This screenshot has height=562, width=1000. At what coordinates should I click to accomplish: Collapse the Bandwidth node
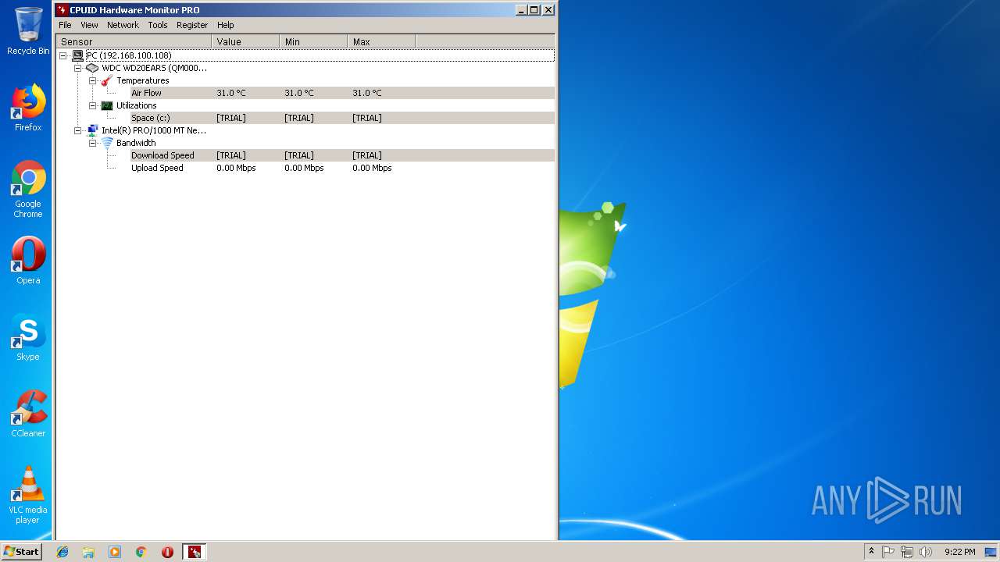(92, 143)
